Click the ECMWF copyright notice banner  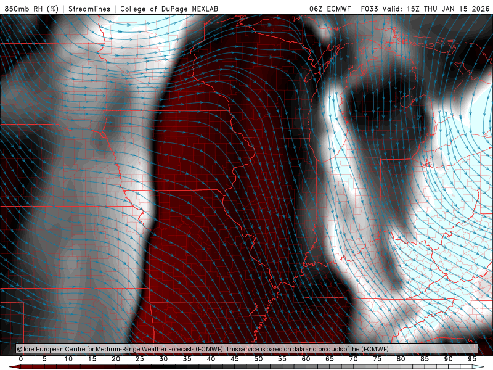coord(246,349)
